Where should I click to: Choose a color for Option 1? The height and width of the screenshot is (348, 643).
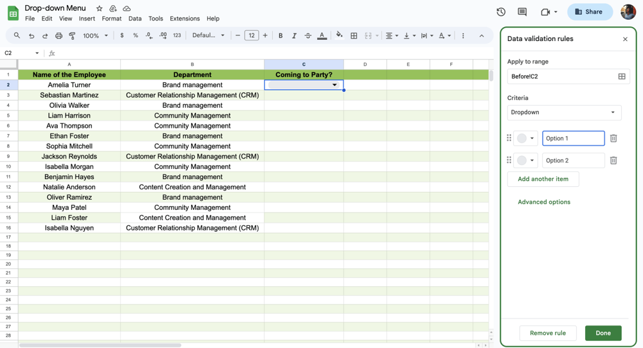point(525,139)
